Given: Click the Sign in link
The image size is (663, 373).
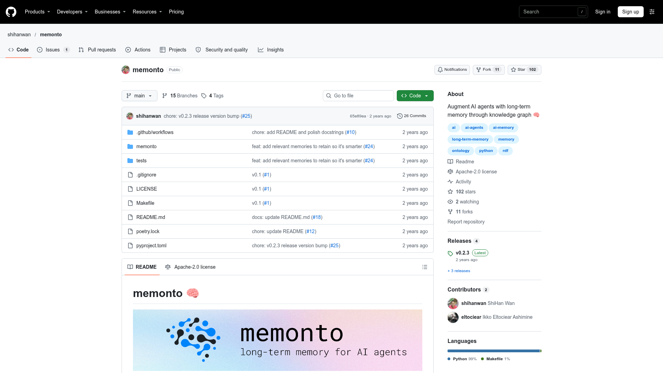Looking at the screenshot, I should pos(603,12).
